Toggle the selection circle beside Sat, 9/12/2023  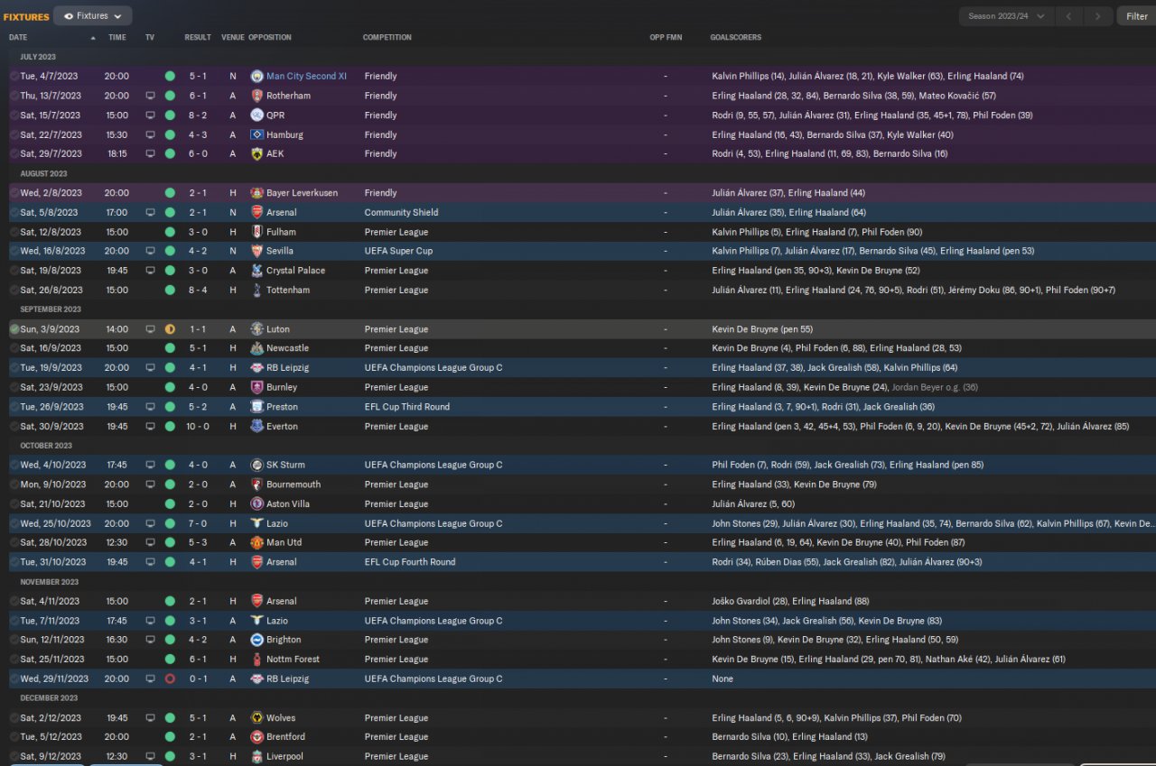pos(14,757)
